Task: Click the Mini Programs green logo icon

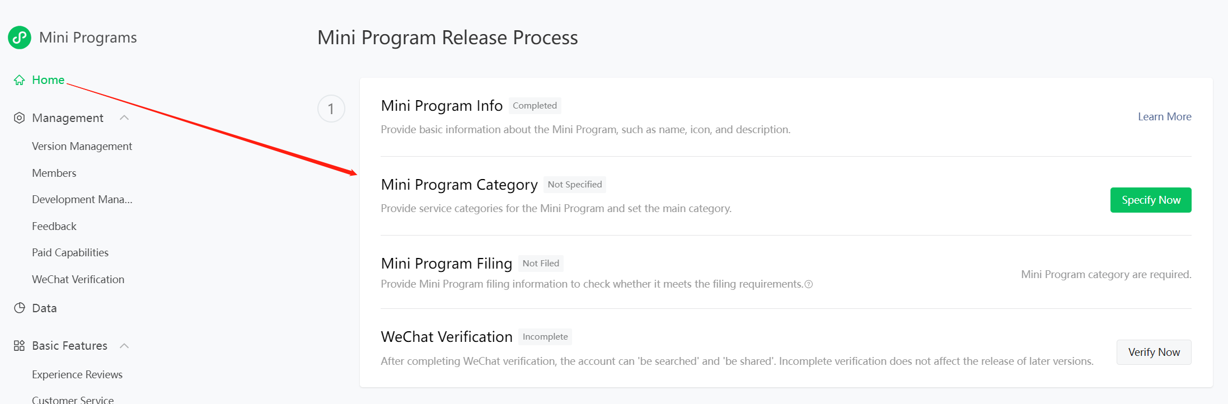Action: 20,37
